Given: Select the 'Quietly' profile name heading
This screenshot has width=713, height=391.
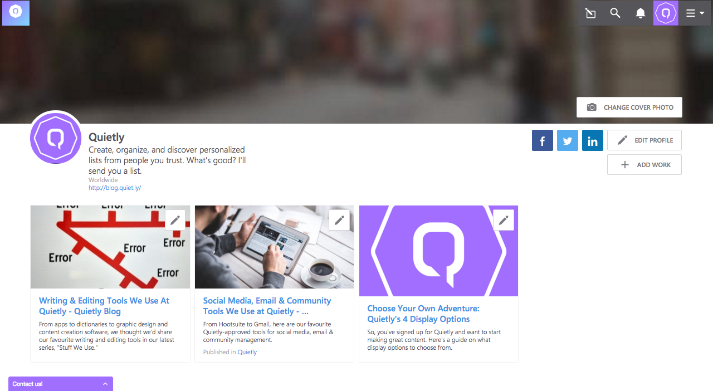Looking at the screenshot, I should click(x=106, y=137).
